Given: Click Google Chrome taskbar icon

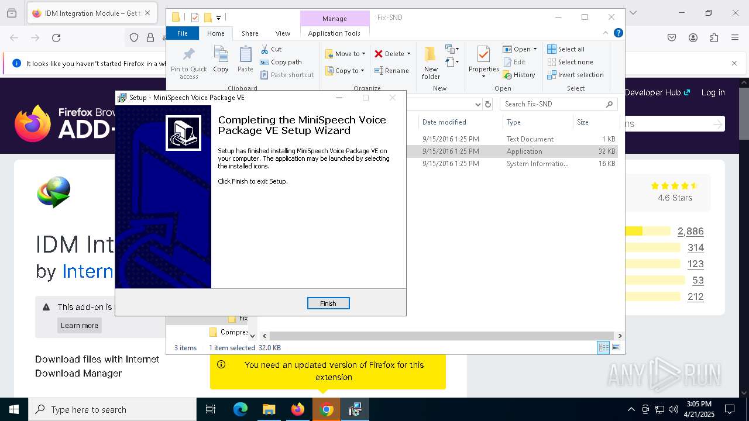Looking at the screenshot, I should tap(327, 409).
